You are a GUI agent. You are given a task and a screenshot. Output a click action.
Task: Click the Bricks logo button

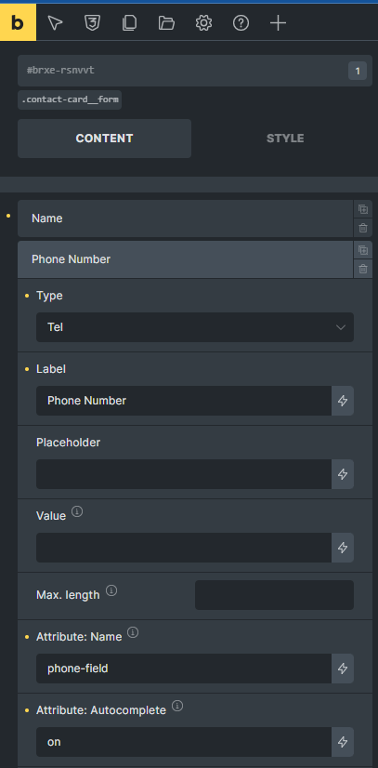[18, 22]
